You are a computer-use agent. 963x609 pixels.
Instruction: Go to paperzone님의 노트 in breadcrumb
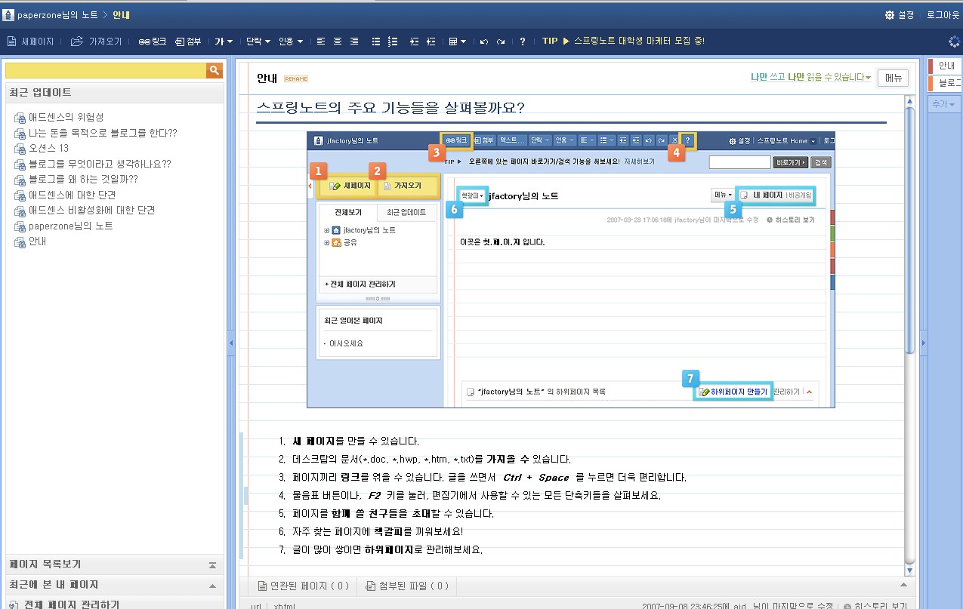58,14
